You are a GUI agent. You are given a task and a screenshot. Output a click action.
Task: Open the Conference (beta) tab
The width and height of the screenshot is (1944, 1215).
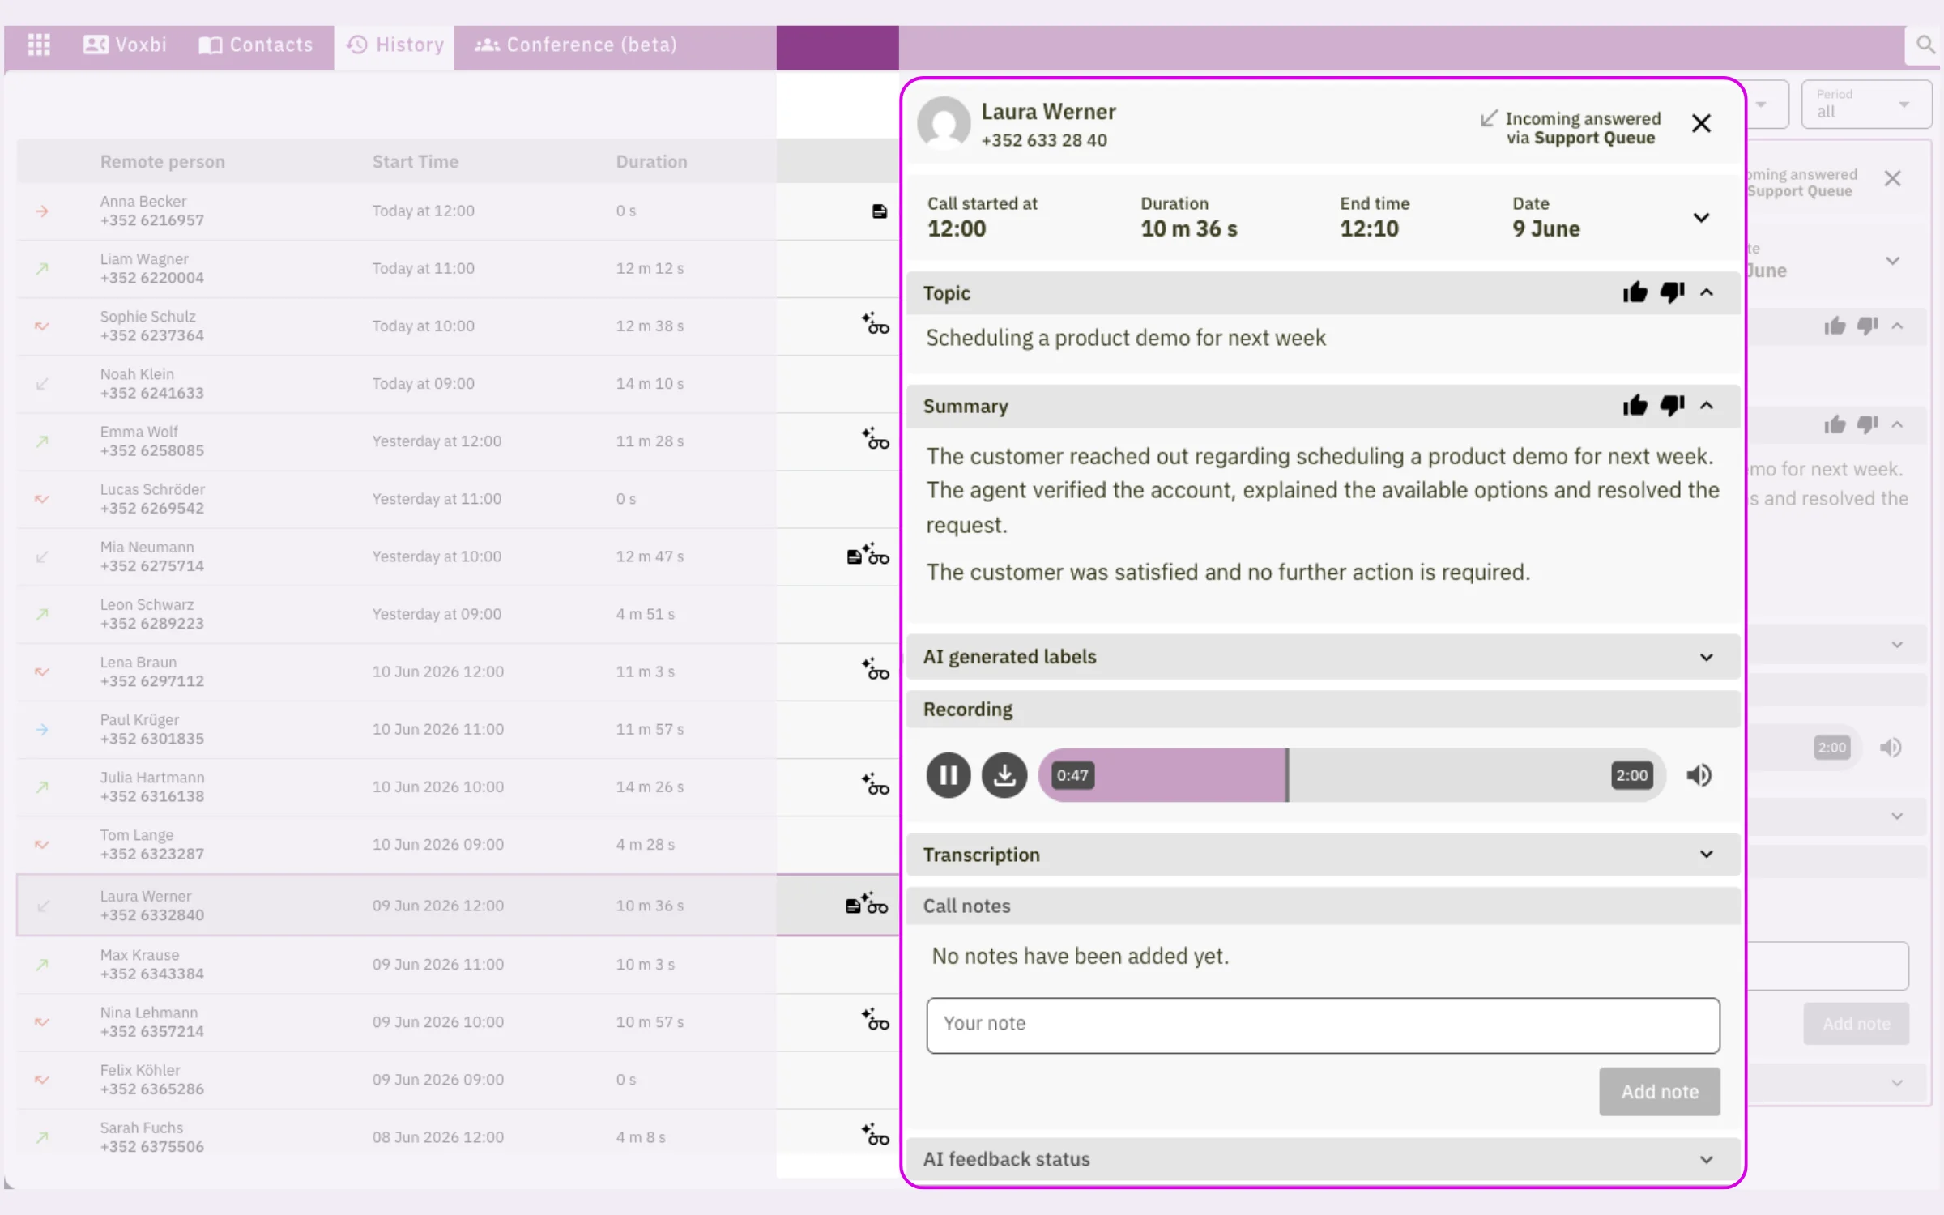pyautogui.click(x=576, y=45)
